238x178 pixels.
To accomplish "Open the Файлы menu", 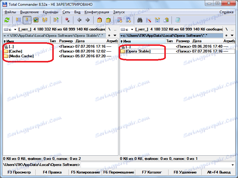I will click(10, 12).
